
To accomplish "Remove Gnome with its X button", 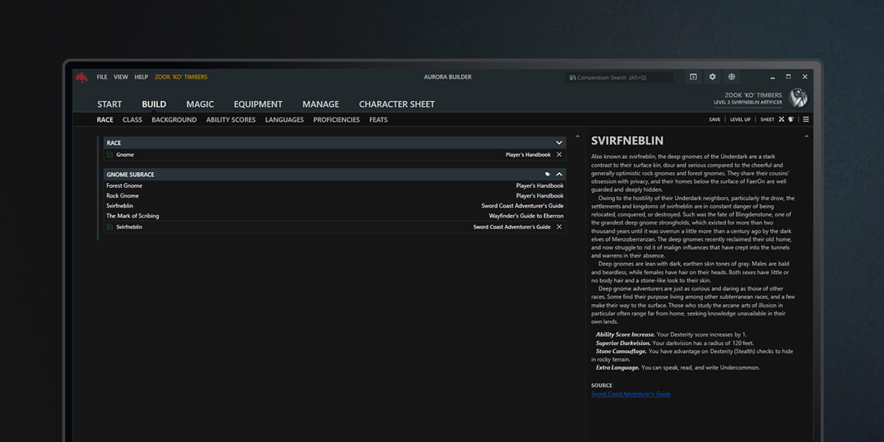I will (559, 154).
